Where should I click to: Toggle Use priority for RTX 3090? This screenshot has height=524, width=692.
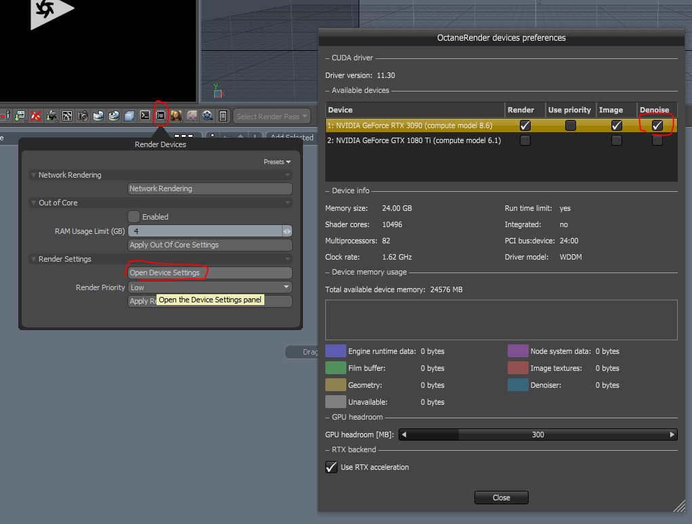(x=570, y=125)
